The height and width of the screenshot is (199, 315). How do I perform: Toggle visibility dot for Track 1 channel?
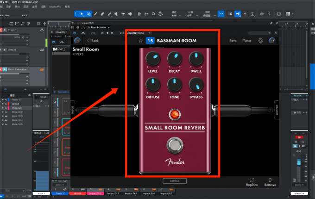point(3,99)
